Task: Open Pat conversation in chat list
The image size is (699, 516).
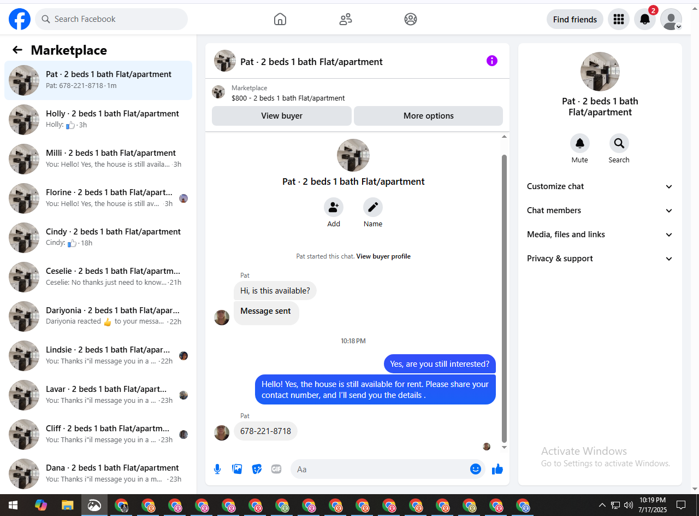Action: click(x=98, y=80)
